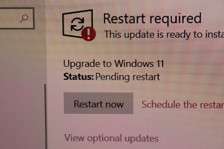Open the Schedule the restart link
224x149 pixels.
pyautogui.click(x=183, y=105)
